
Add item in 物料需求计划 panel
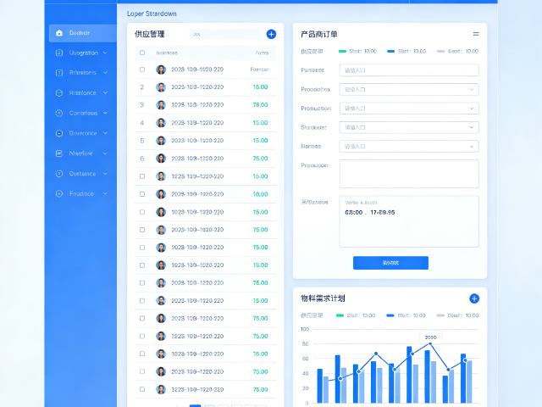point(474,298)
